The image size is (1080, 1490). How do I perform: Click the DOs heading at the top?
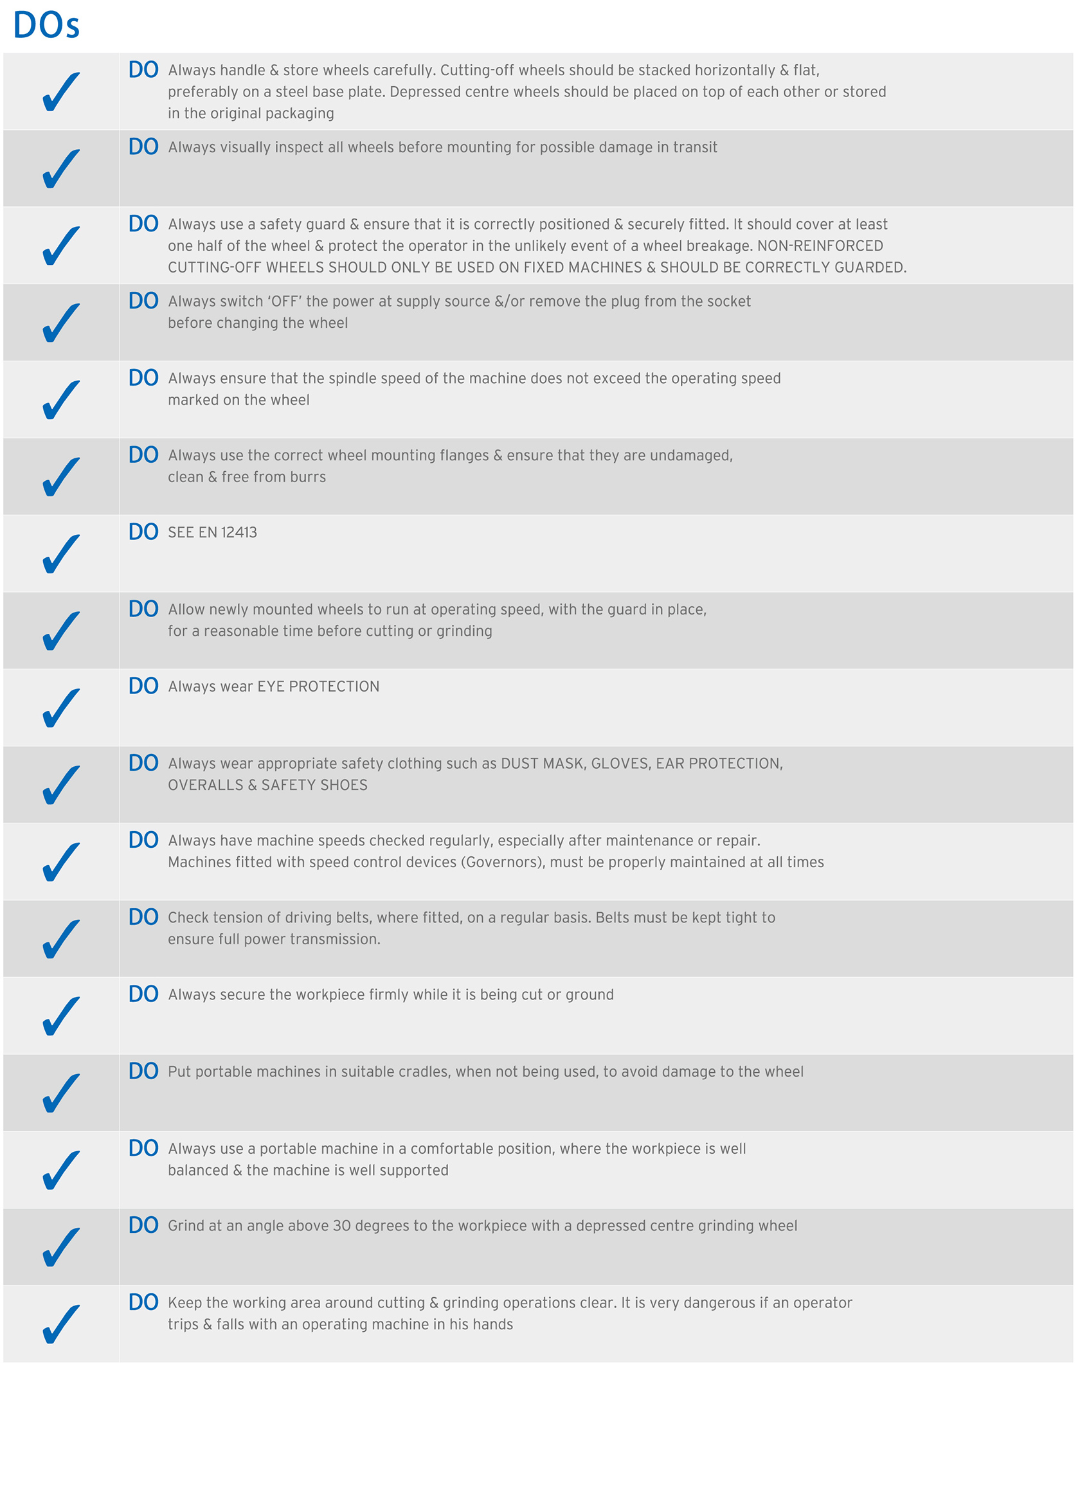point(46,26)
